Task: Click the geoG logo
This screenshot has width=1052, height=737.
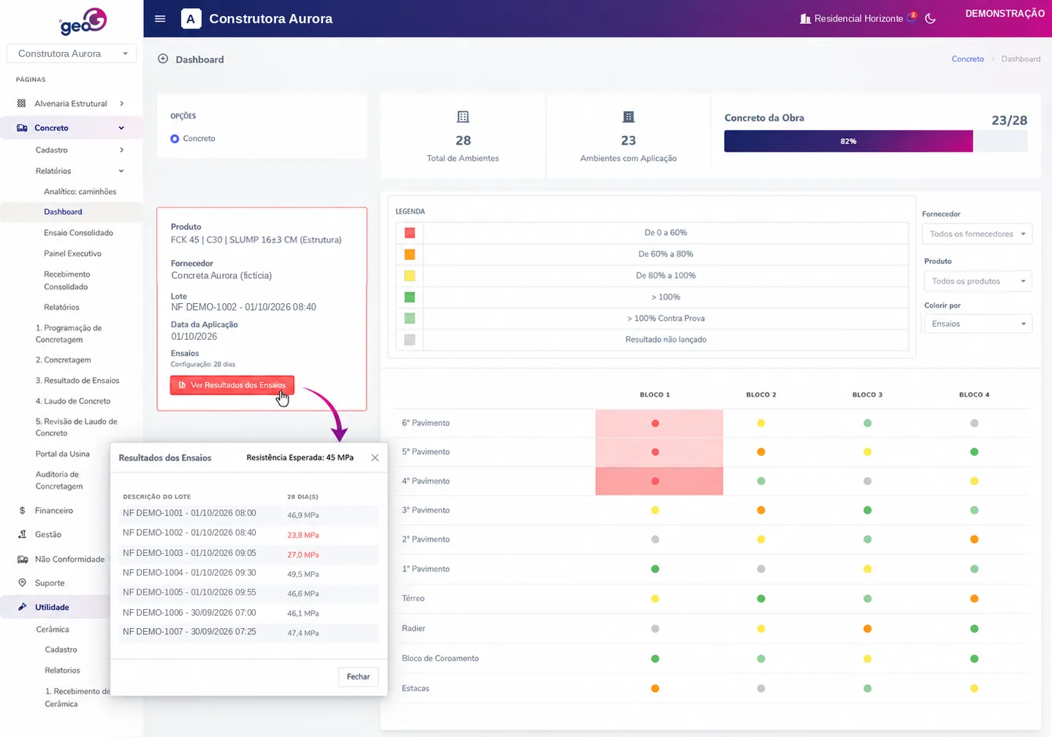Action: click(83, 21)
